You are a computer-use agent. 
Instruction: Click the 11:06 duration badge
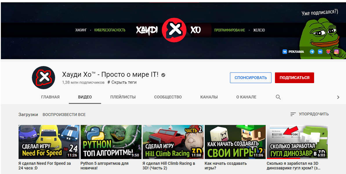[x=258, y=155]
